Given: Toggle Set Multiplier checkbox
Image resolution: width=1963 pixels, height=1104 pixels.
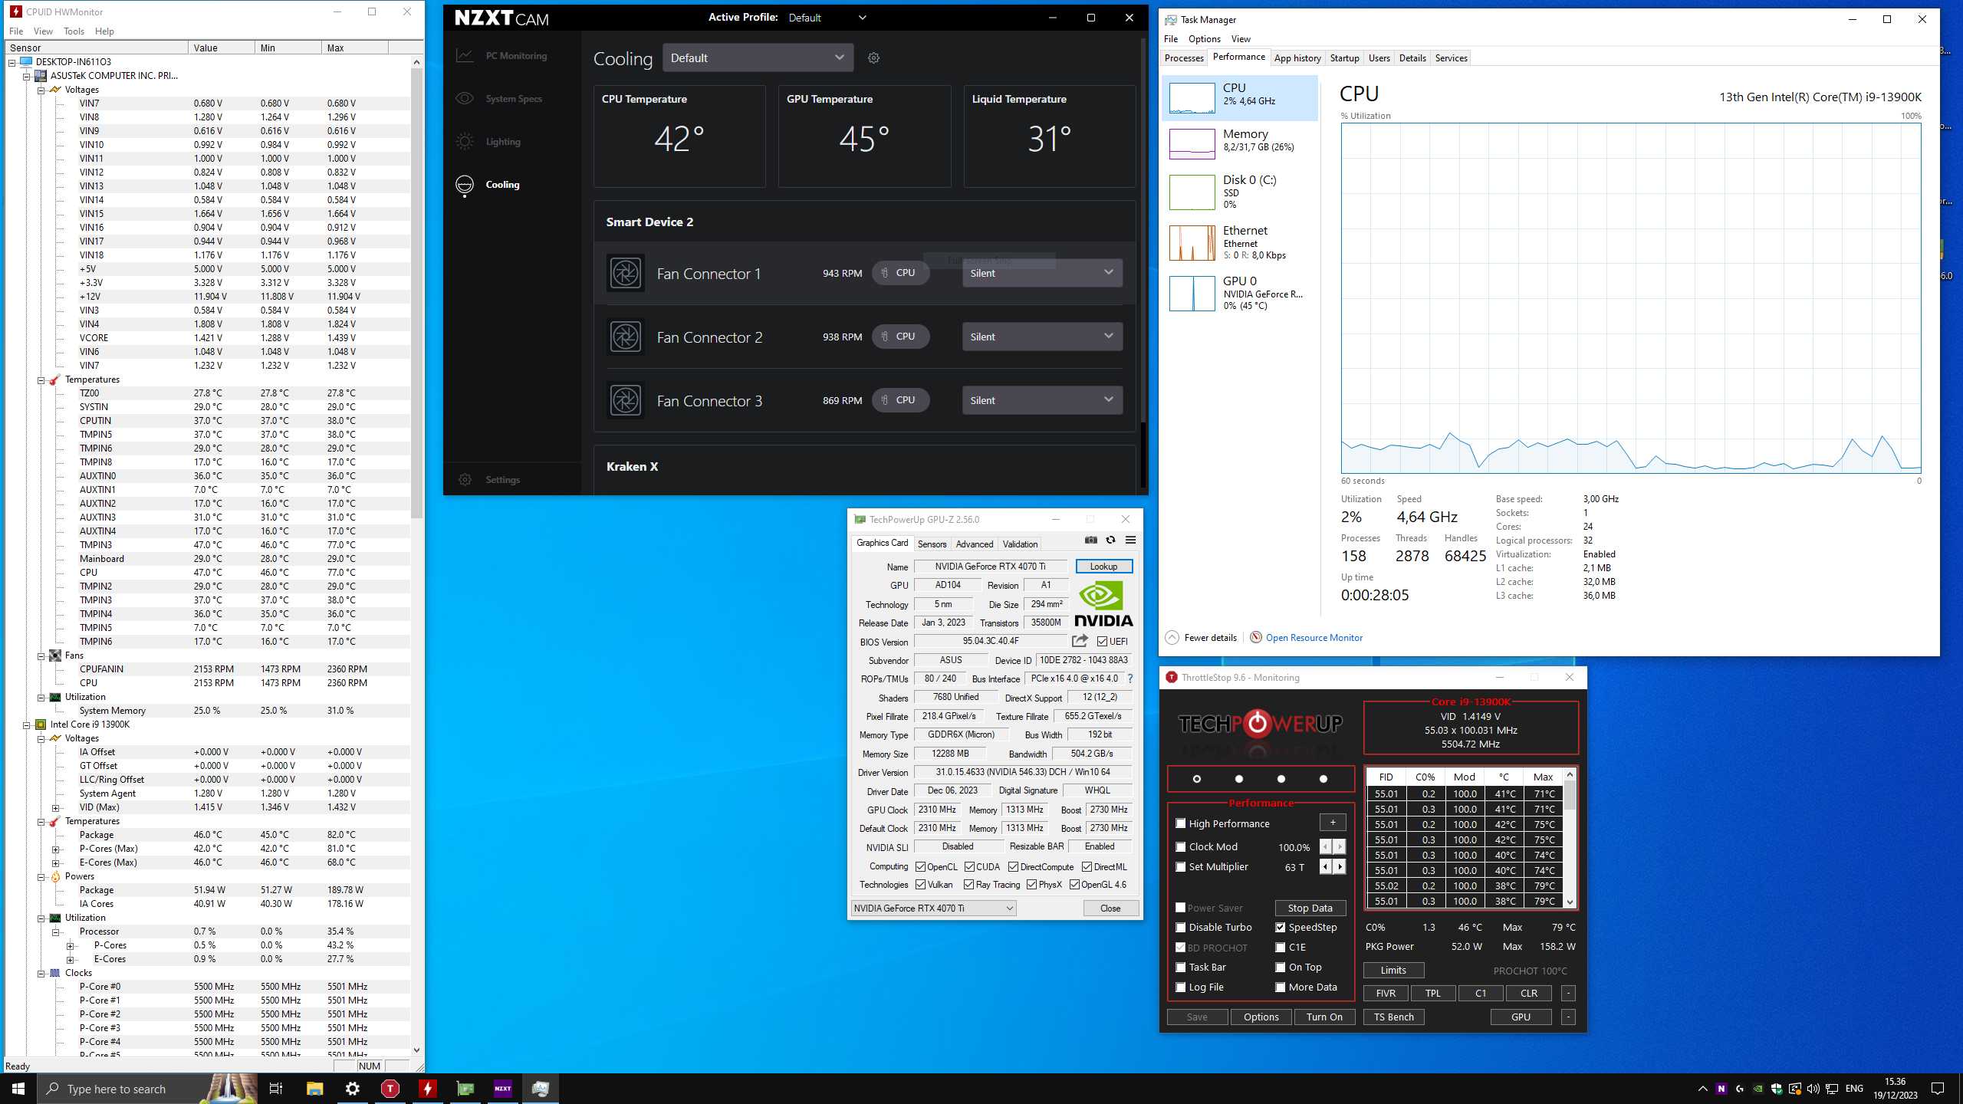Looking at the screenshot, I should click(x=1181, y=867).
